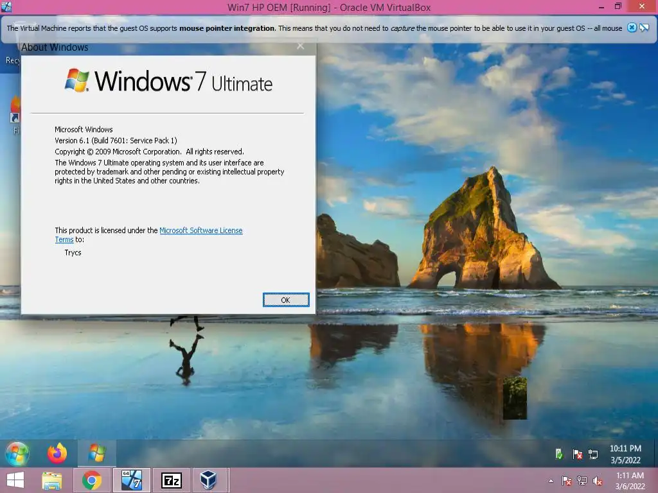
Task: Open the host clock showing 1:11 AM
Action: 630,481
